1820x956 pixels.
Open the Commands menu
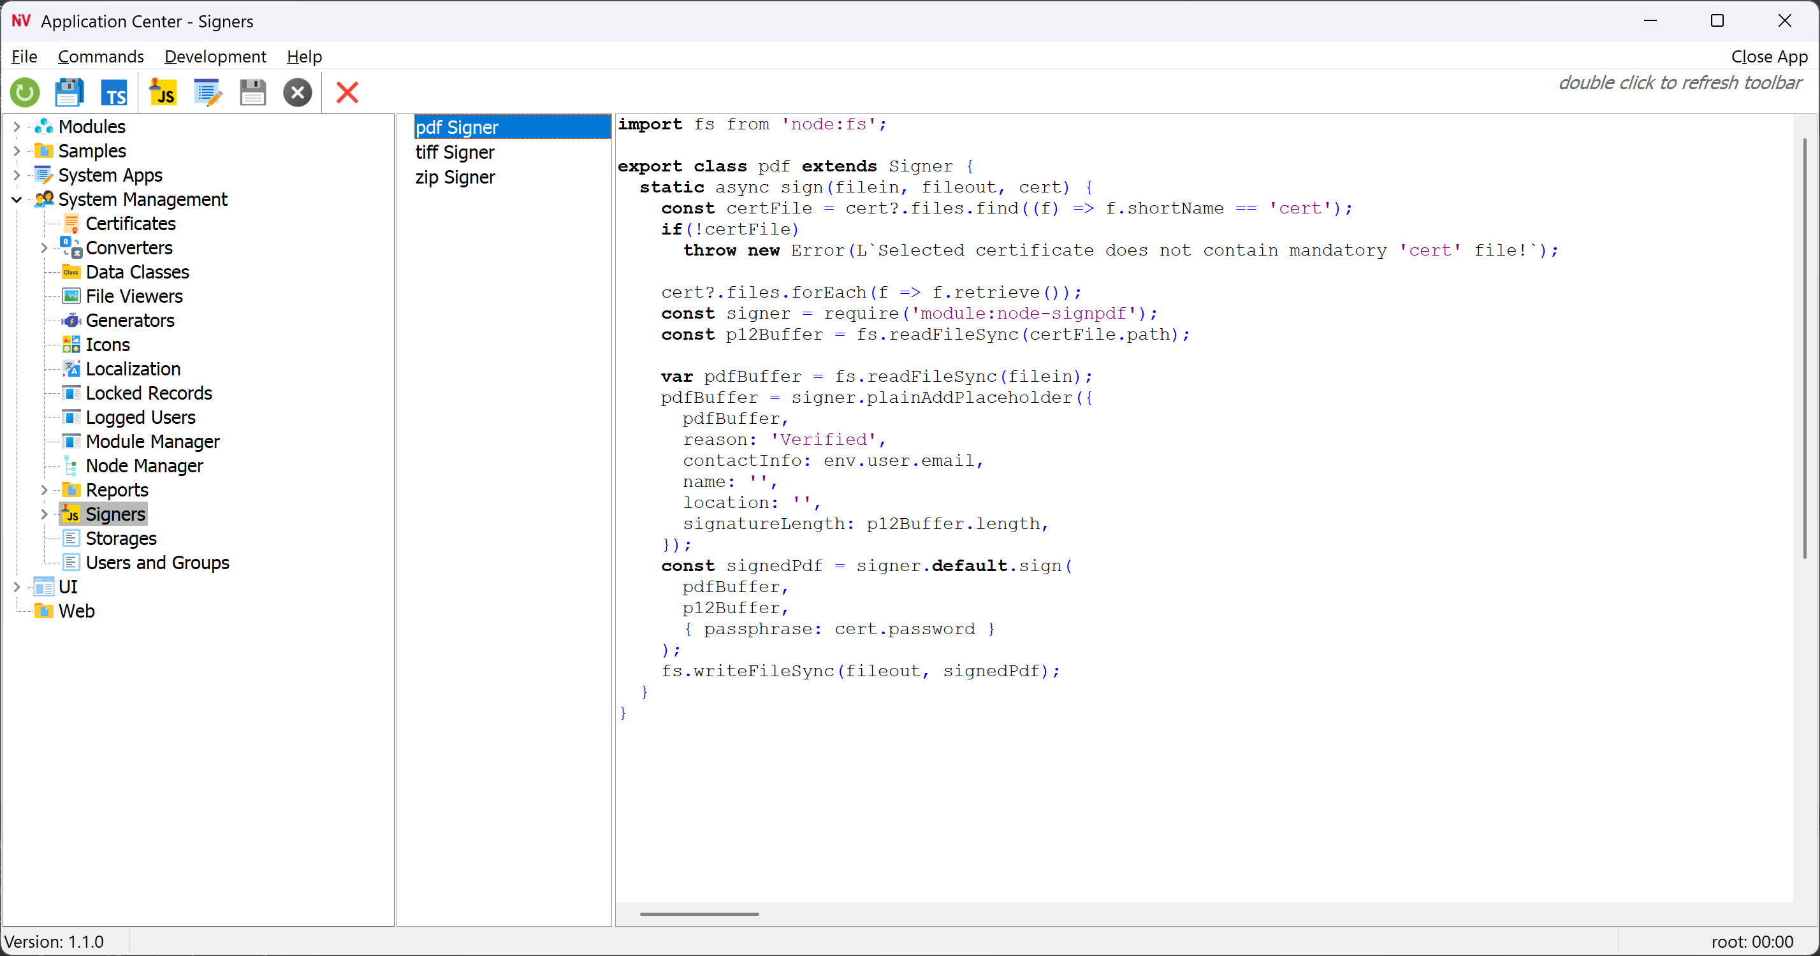coord(100,57)
